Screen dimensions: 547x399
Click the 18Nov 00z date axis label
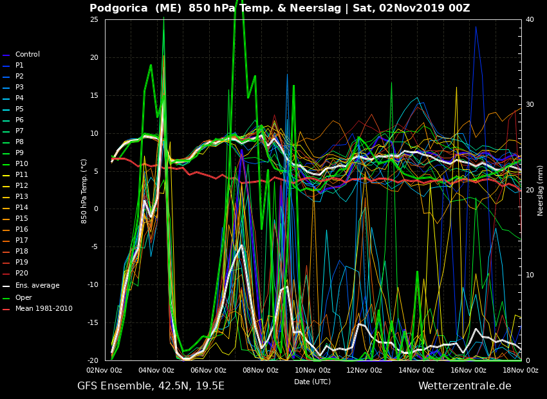coord(521,371)
